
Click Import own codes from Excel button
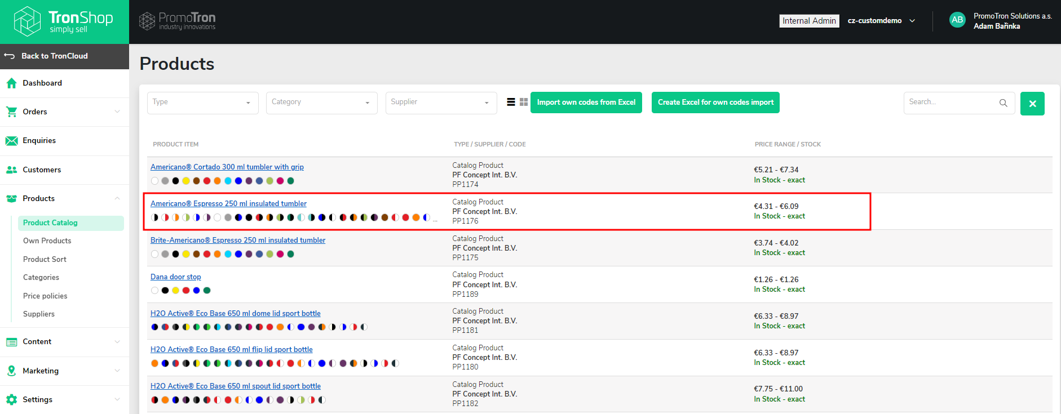click(586, 103)
